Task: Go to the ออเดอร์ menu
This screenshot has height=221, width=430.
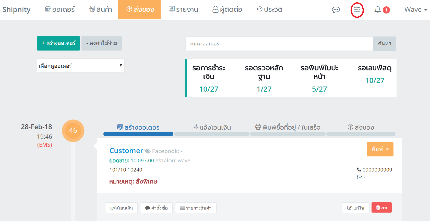Action: coord(60,10)
